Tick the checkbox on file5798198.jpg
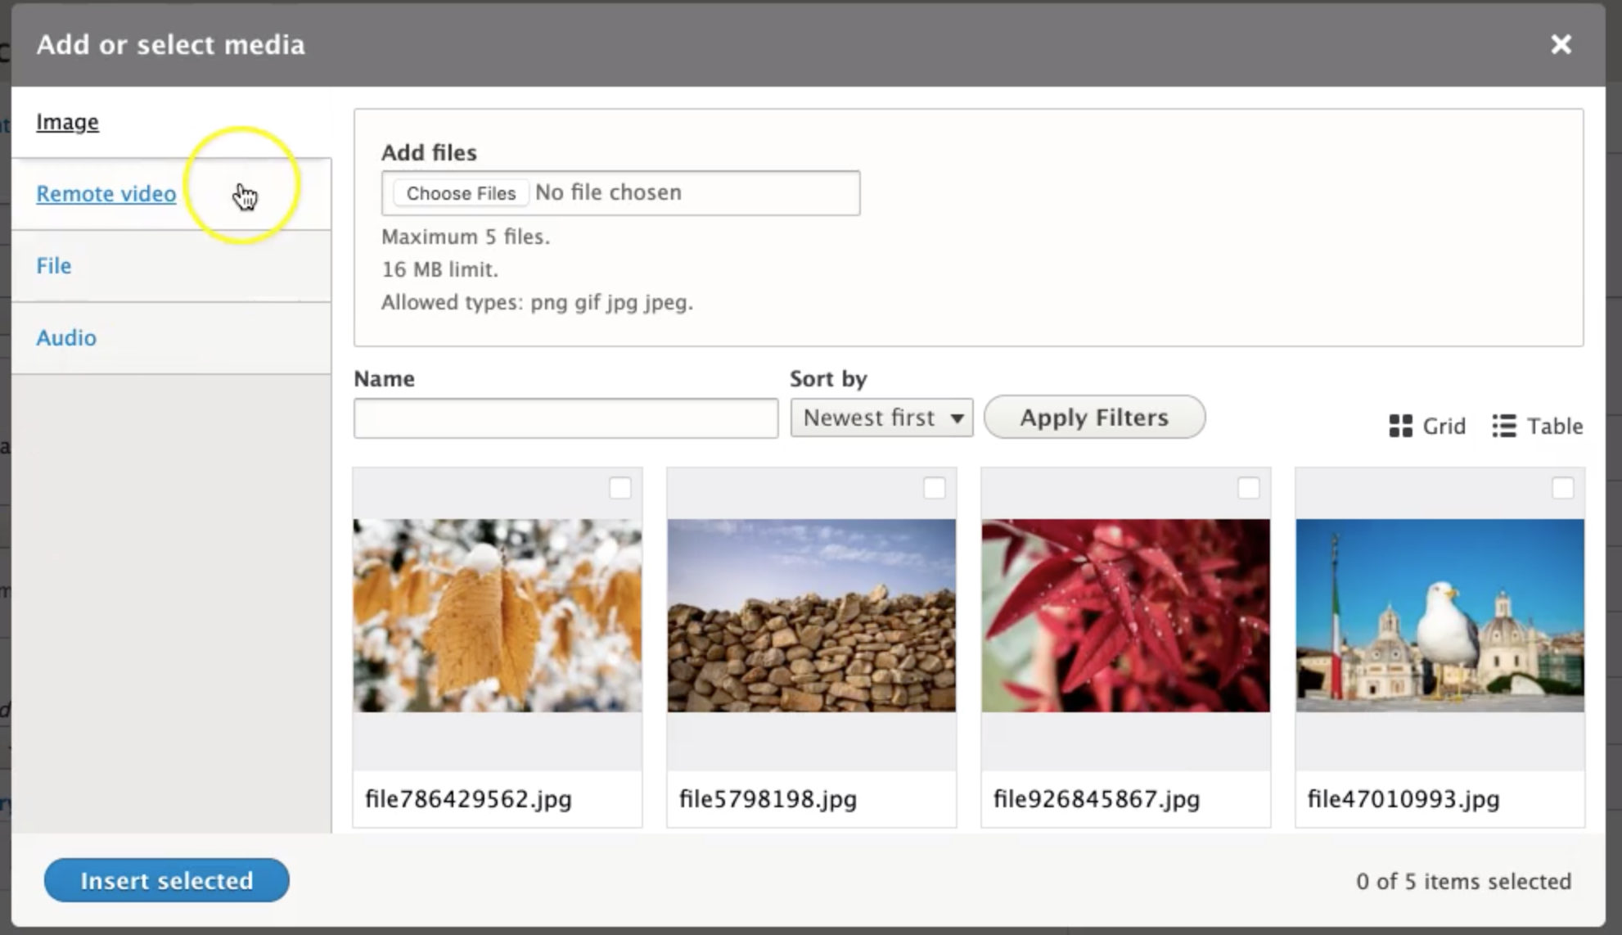Screen dimensions: 1622x935 pyautogui.click(x=934, y=488)
